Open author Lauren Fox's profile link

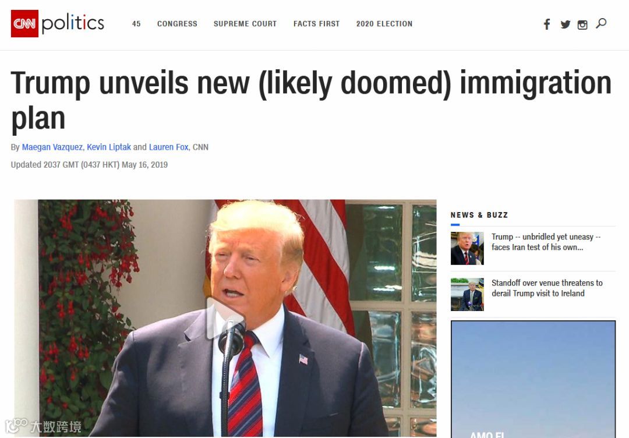click(168, 147)
